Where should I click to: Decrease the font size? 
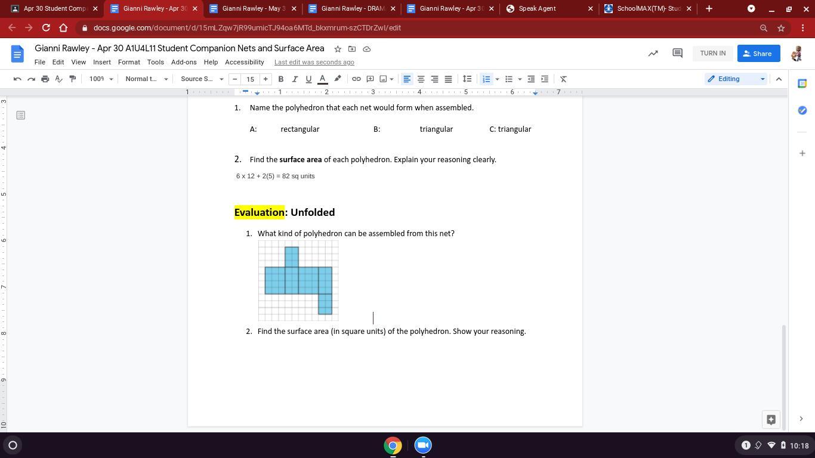235,79
